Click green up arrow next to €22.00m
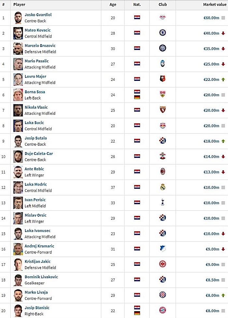228x318 pixels. (x=223, y=80)
